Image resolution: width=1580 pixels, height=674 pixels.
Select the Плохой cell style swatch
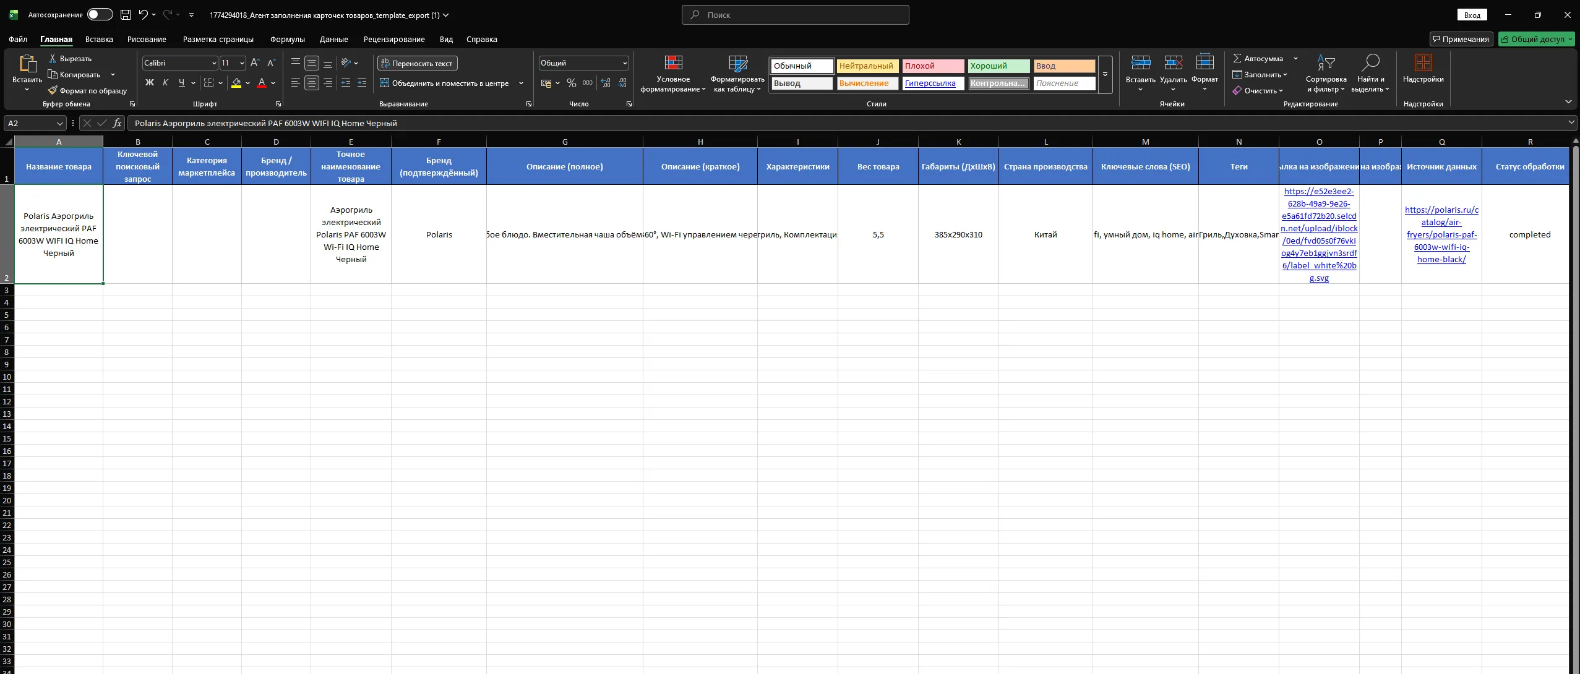click(x=932, y=66)
